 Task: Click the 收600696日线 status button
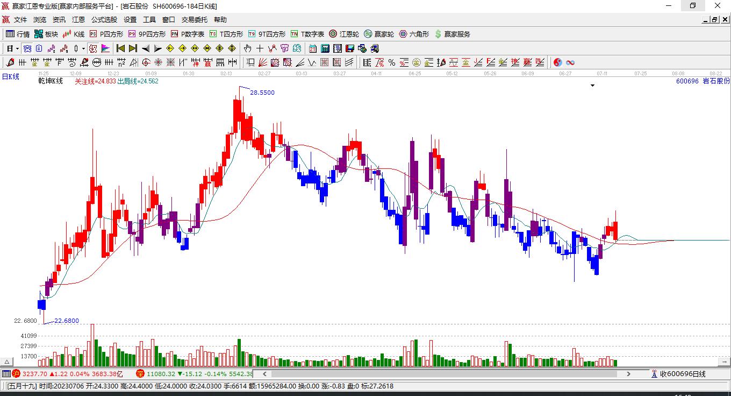[679, 374]
